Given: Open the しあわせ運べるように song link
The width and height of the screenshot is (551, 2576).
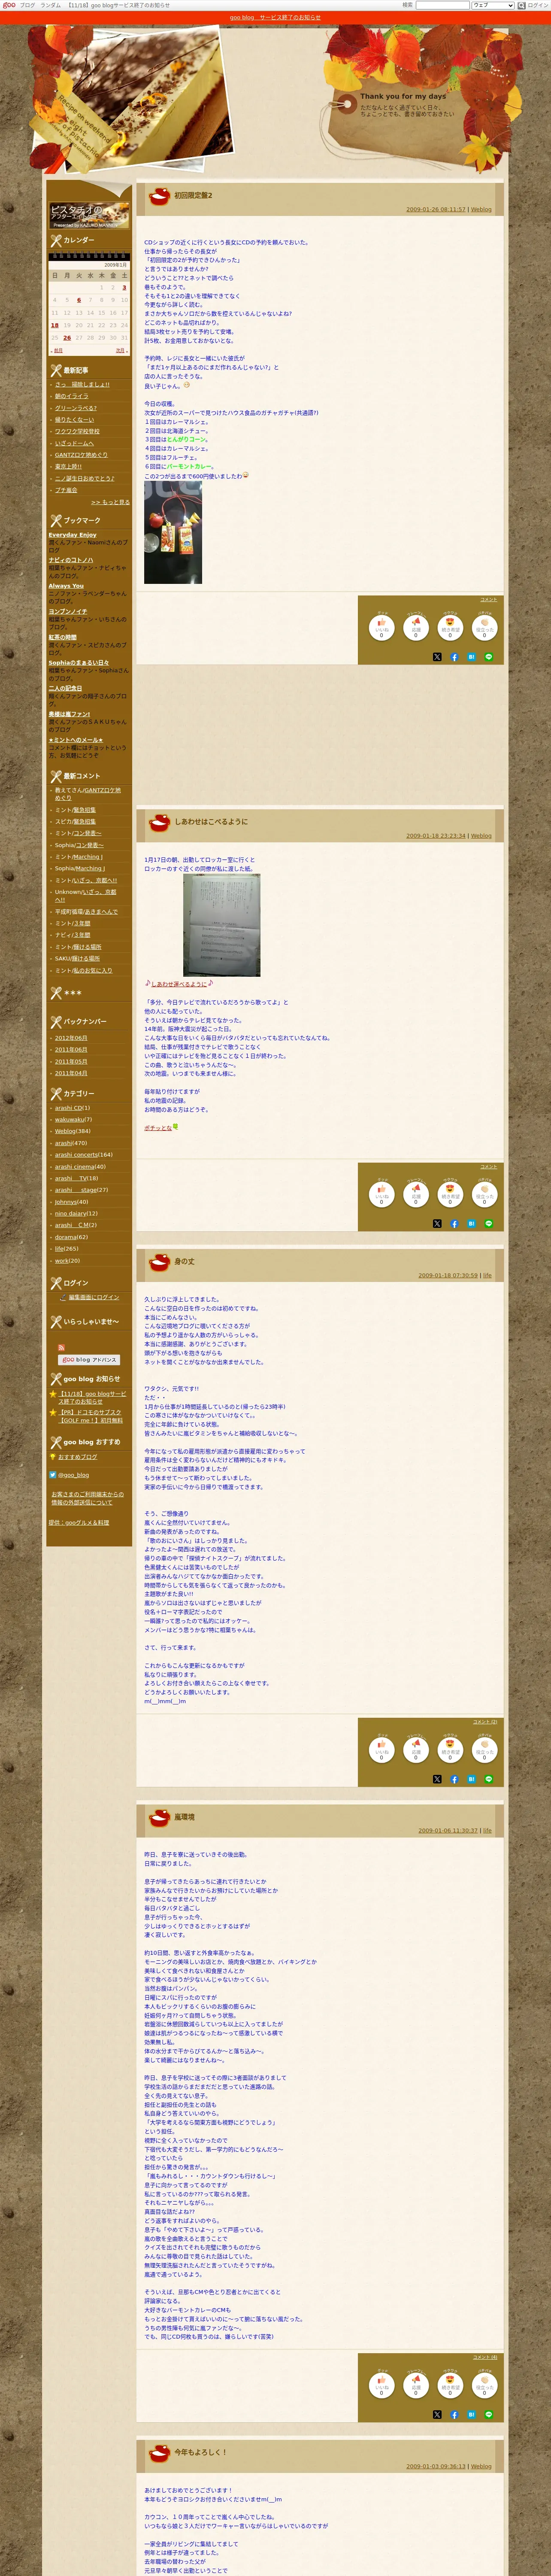Looking at the screenshot, I should coord(179,984).
